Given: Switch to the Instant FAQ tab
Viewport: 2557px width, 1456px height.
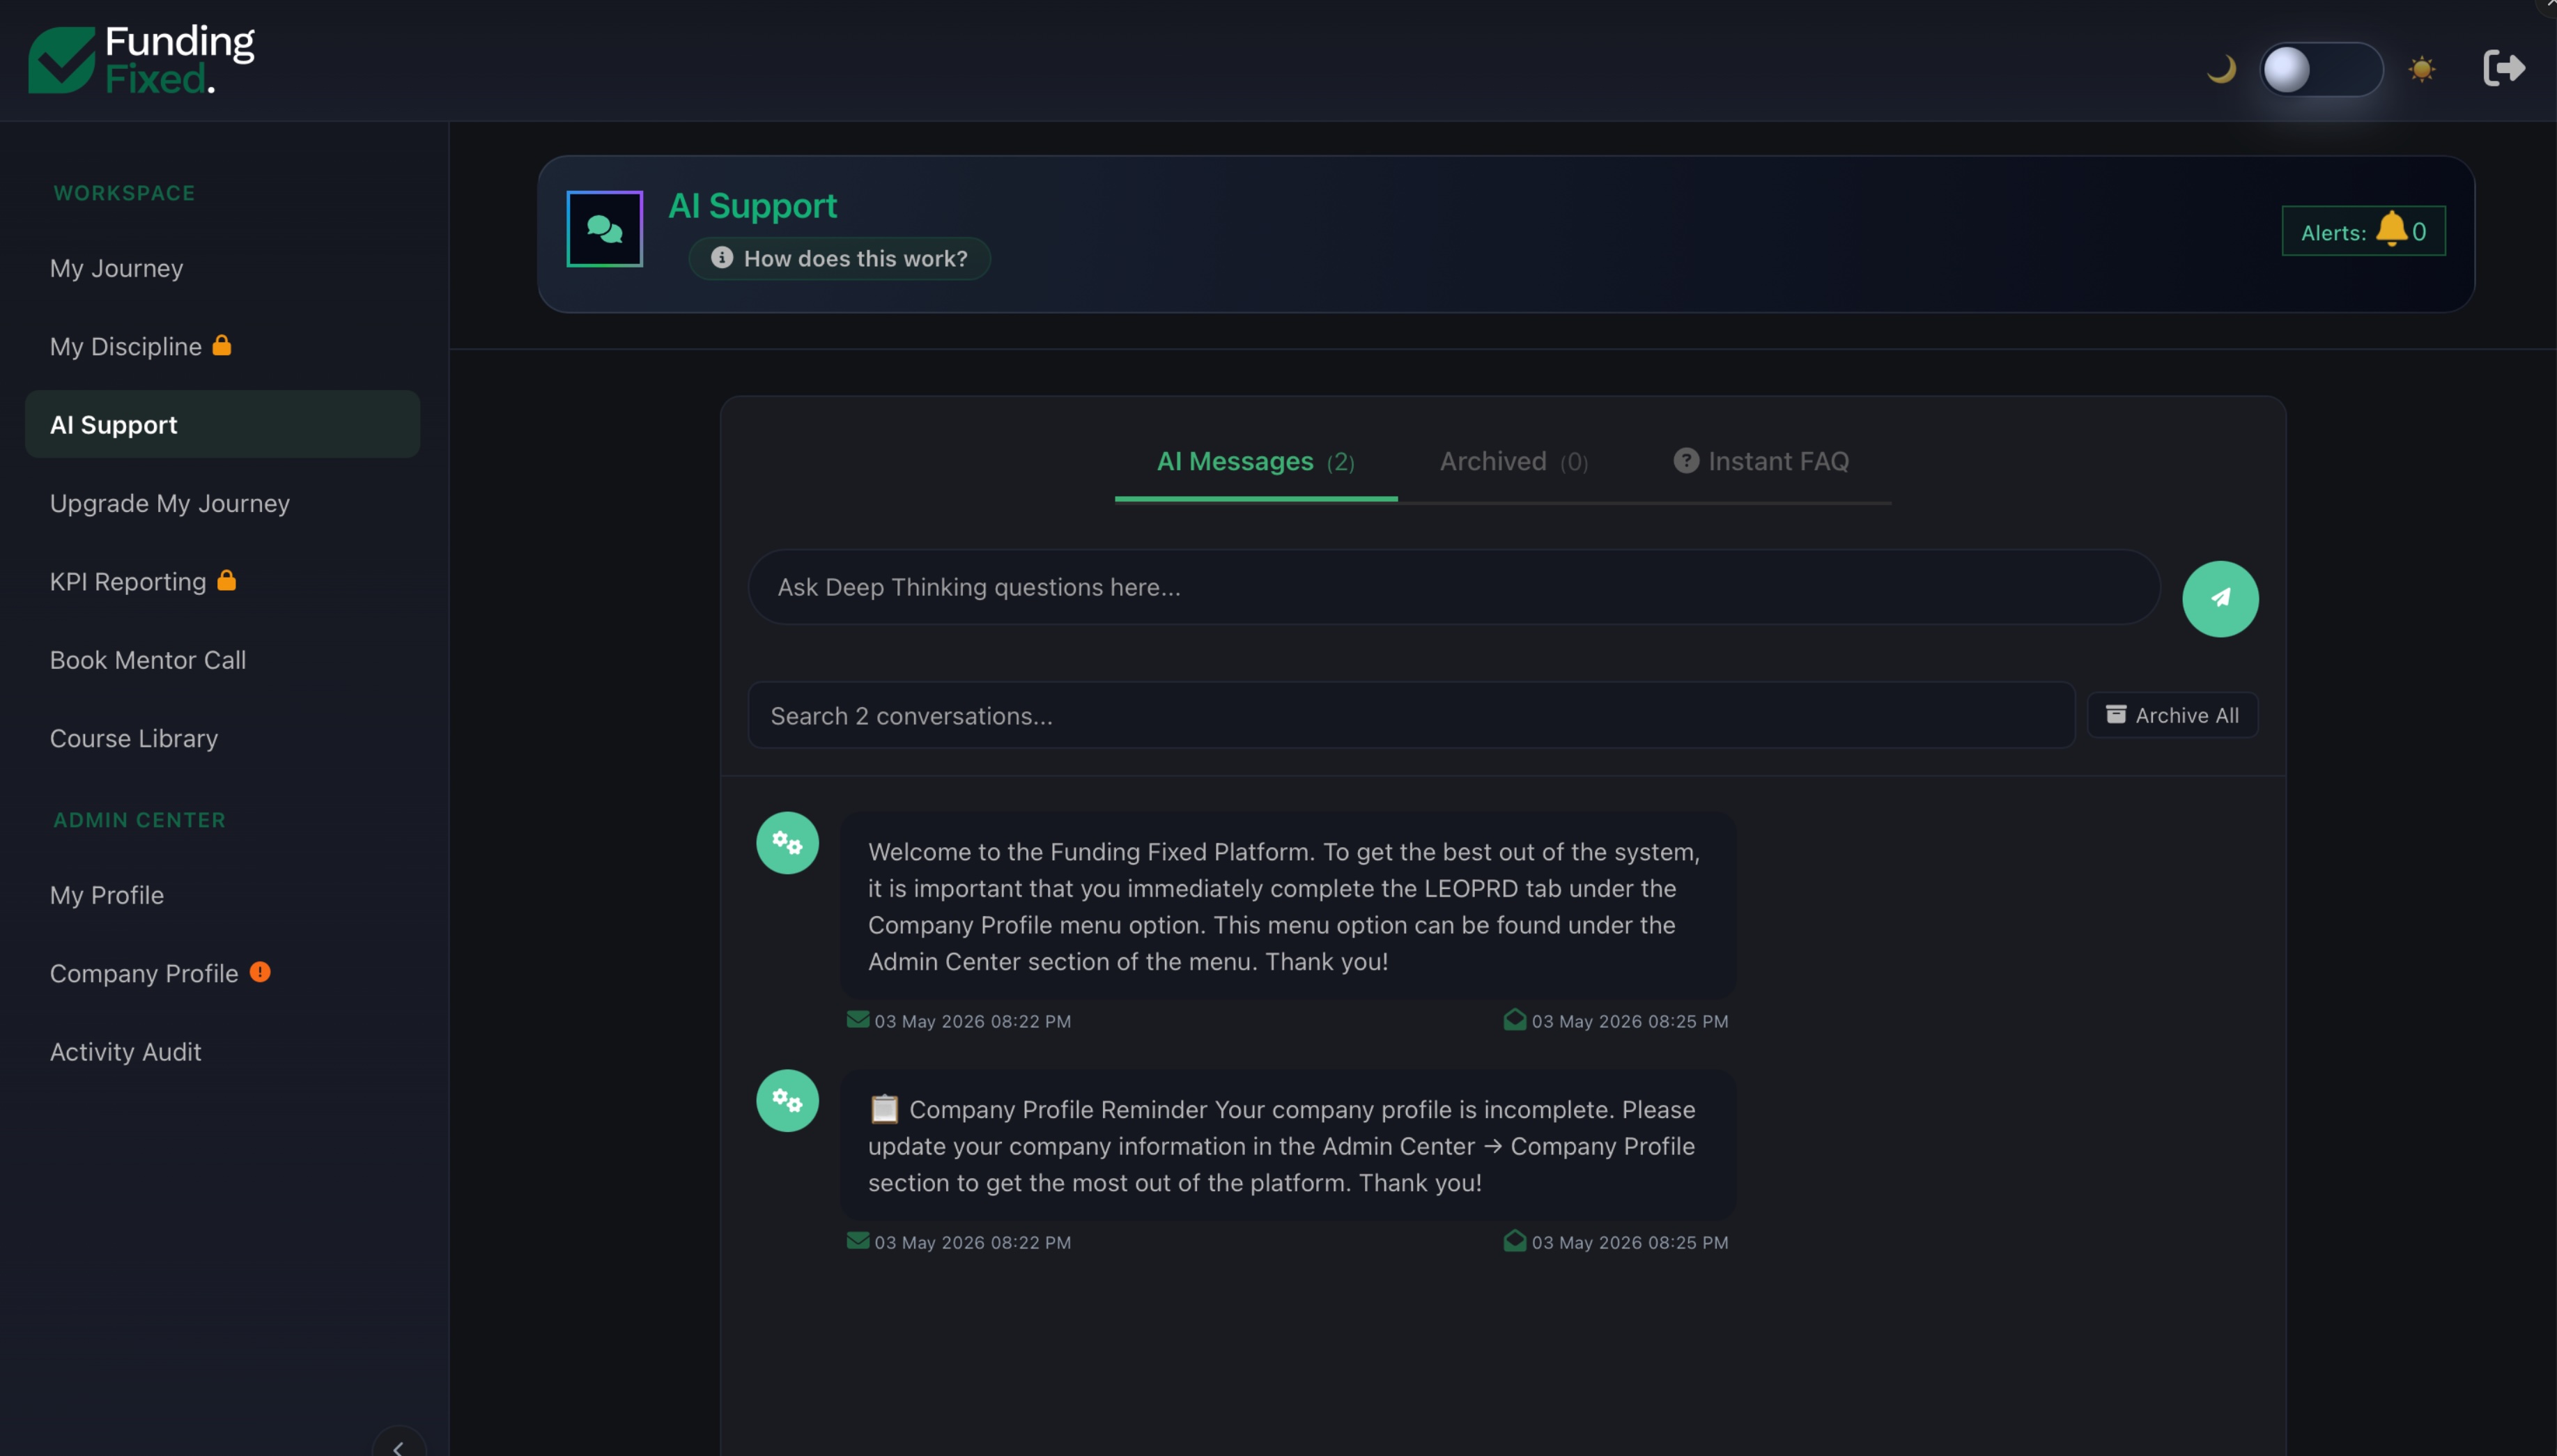Looking at the screenshot, I should point(1761,461).
